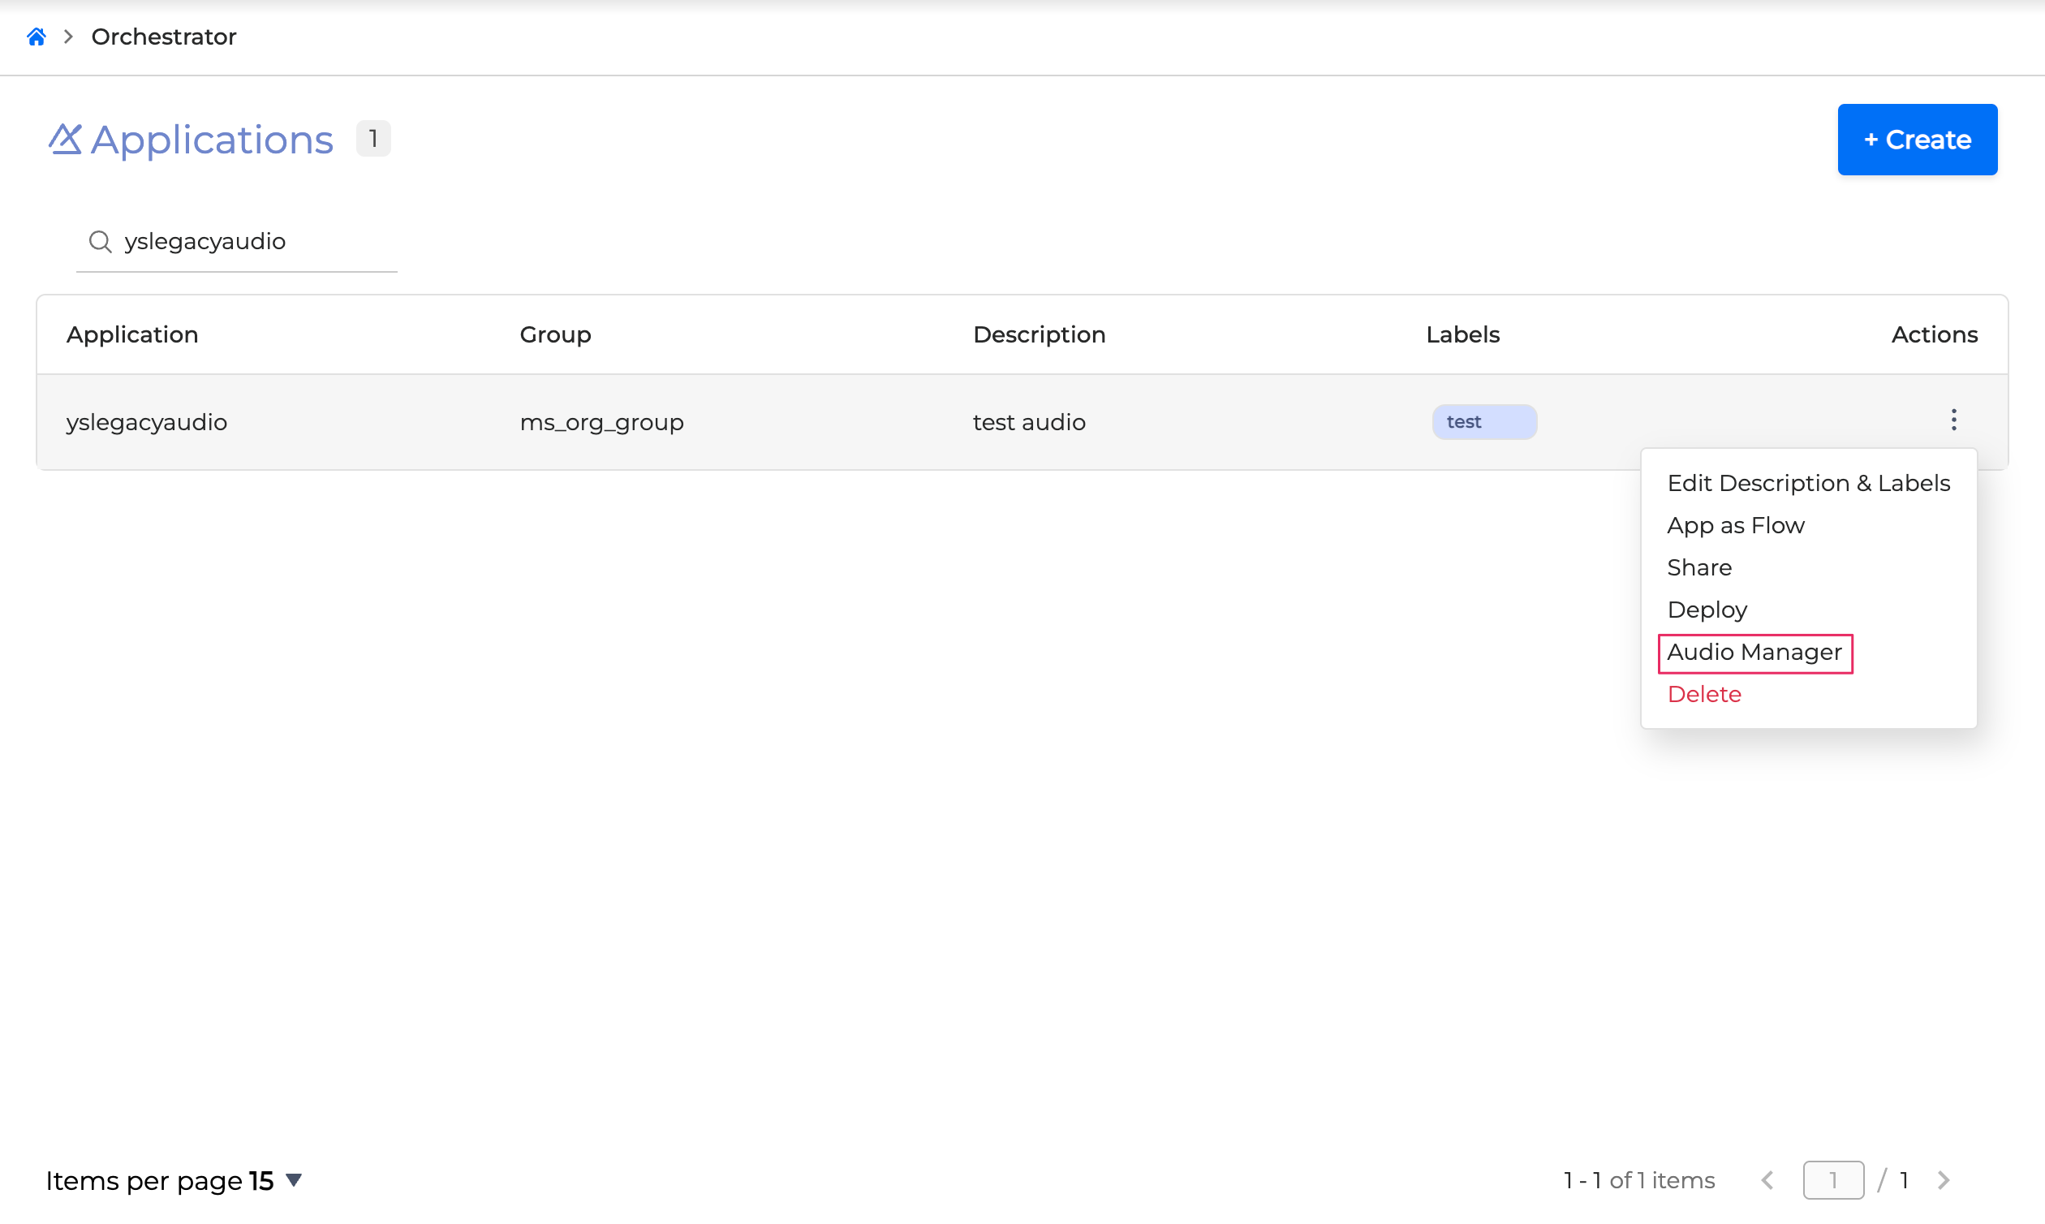Viewport: 2045px width, 1224px height.
Task: Click the search magnifier icon
Action: [100, 241]
